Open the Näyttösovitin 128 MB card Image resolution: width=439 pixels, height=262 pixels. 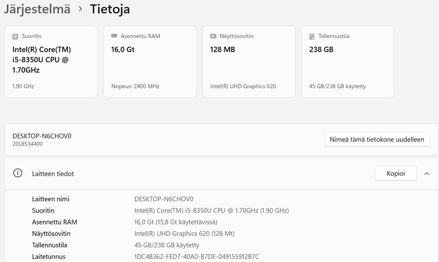[249, 62]
